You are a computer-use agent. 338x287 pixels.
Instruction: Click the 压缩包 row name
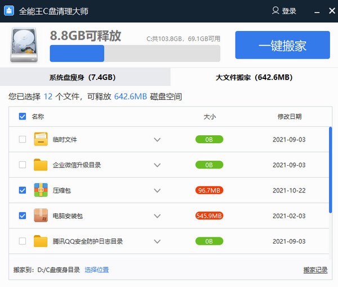tap(61, 191)
